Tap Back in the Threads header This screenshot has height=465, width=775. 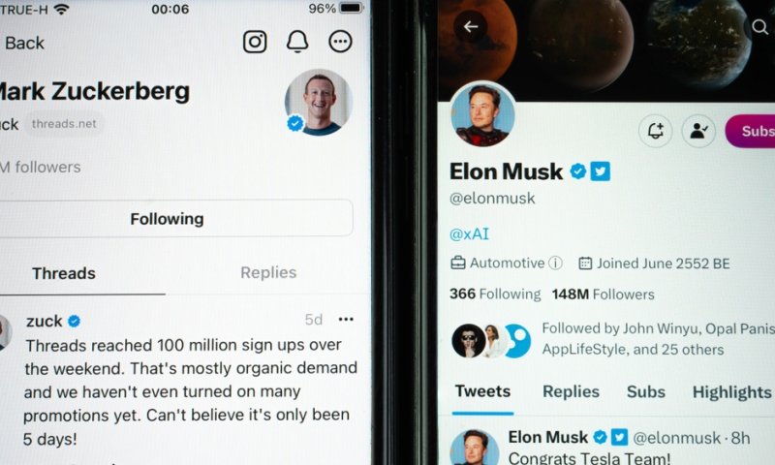[x=23, y=43]
